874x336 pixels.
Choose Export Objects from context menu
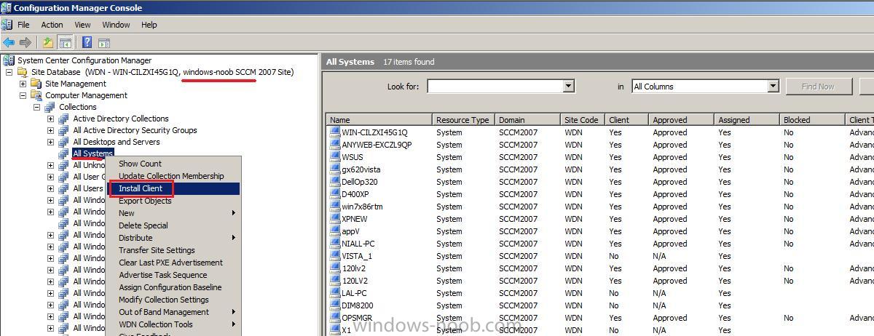[x=174, y=201]
